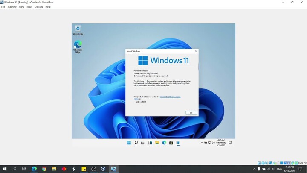307x173 pixels.
Task: Click the VirtualBox mouse integration indicator
Action: [293, 163]
